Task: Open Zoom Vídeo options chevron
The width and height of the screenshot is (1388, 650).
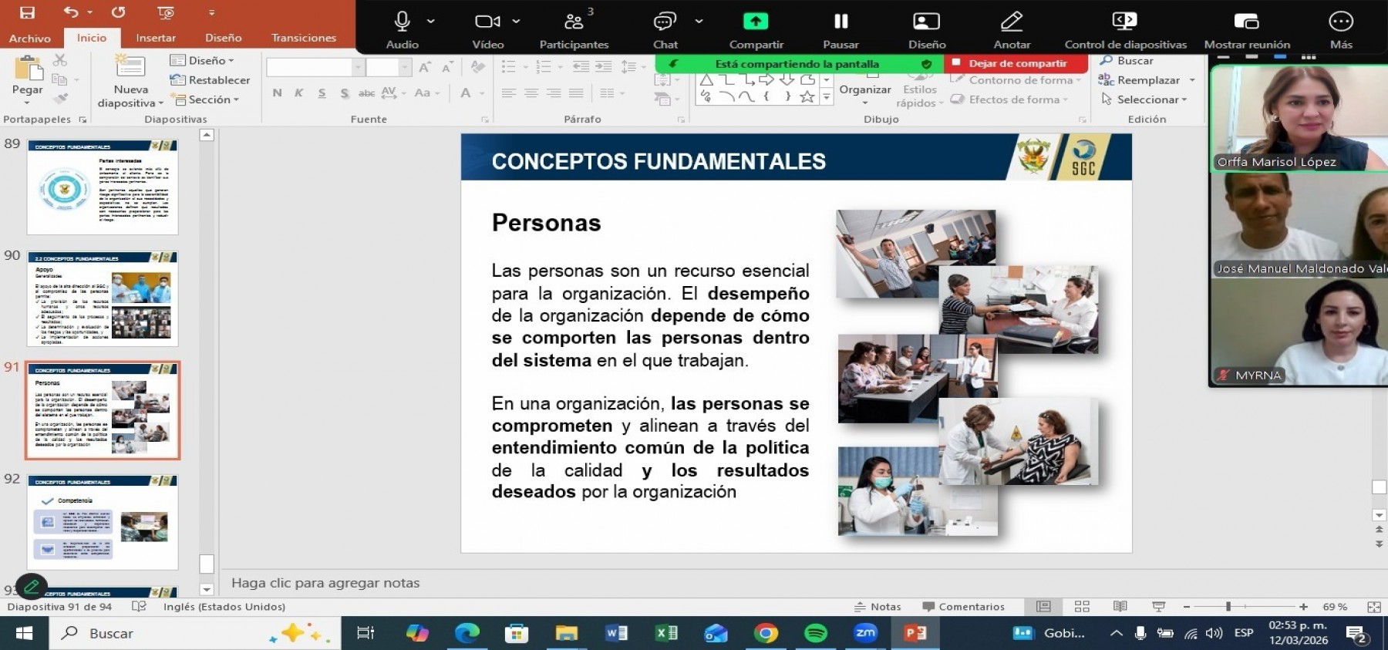Action: point(517,22)
